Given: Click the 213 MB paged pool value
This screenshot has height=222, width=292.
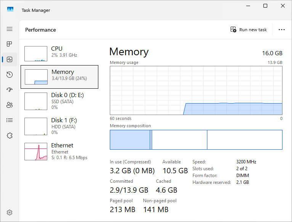Looking at the screenshot, I should (122, 209).
